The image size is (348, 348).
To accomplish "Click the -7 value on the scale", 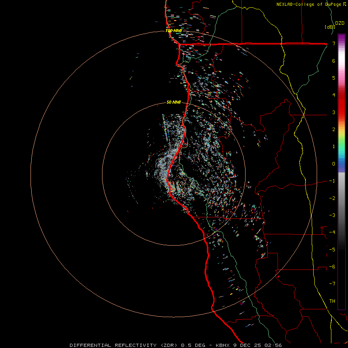I will coord(332,284).
